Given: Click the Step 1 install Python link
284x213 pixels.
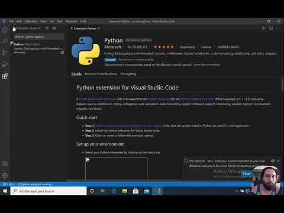Looking at the screenshot, I should pos(128,125).
